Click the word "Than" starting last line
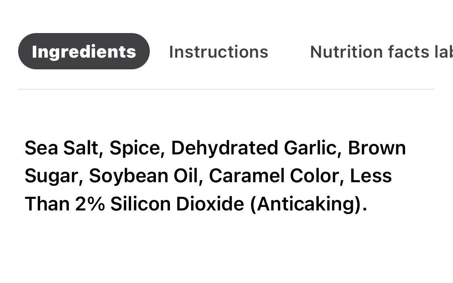Viewport: 453px width, 283px height. point(47,204)
